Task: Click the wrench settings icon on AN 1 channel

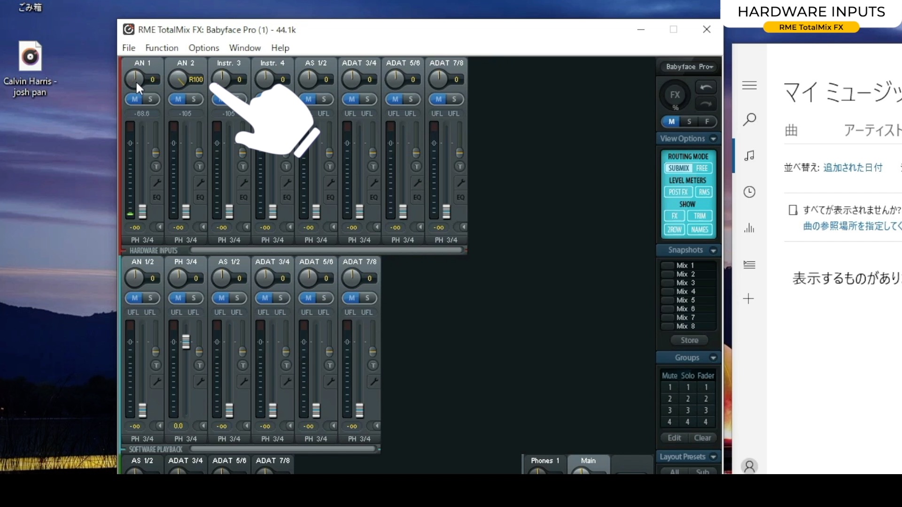Action: click(157, 182)
